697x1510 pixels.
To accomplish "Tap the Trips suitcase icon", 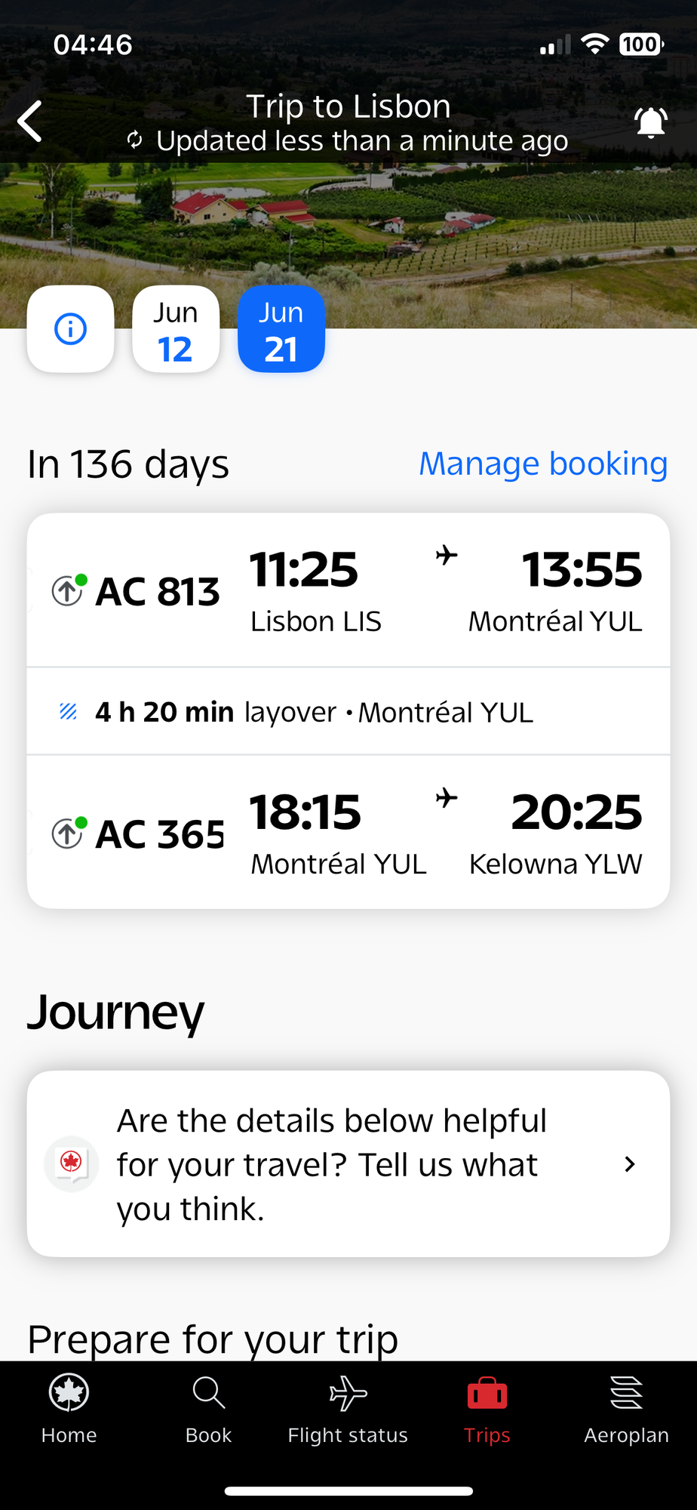I will [487, 1393].
